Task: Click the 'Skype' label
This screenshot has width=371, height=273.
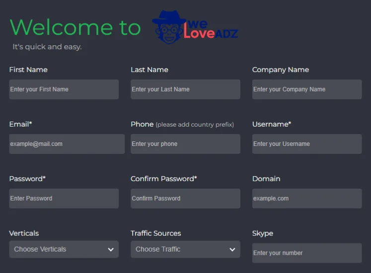Action: 263,233
